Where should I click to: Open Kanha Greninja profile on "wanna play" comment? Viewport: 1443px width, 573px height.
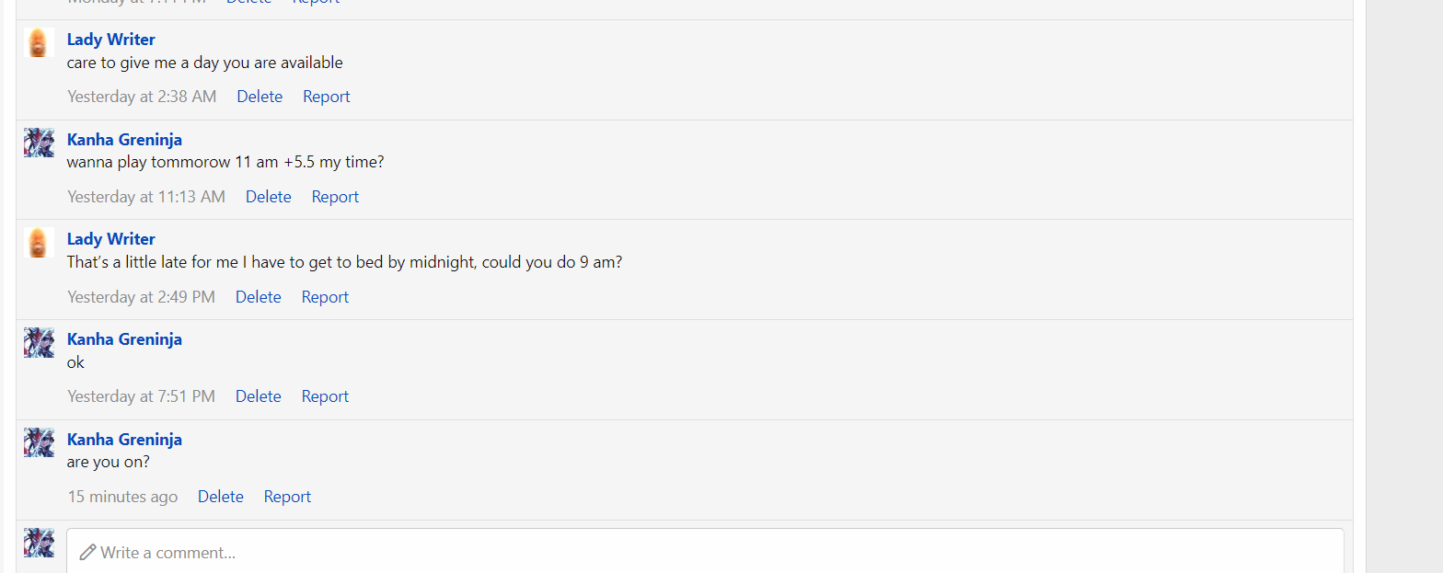(124, 140)
